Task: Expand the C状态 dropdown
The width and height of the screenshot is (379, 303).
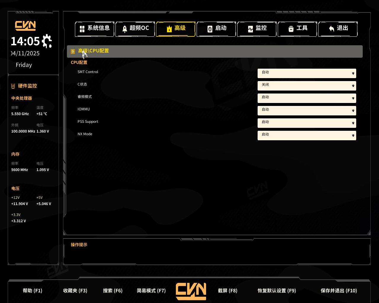Action: (307, 86)
